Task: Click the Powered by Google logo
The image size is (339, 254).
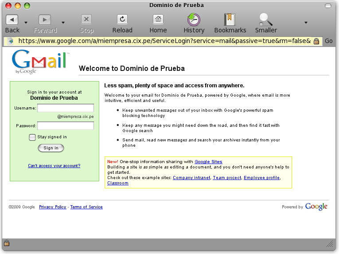Action: [316, 207]
